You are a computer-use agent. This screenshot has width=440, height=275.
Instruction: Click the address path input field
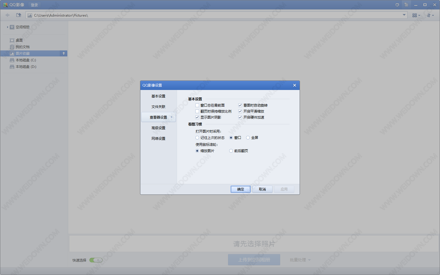tap(217, 15)
